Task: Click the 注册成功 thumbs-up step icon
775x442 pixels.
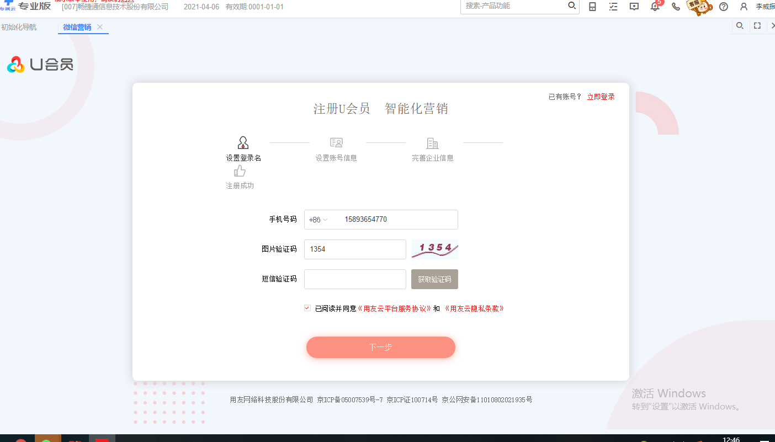Action: click(240, 171)
